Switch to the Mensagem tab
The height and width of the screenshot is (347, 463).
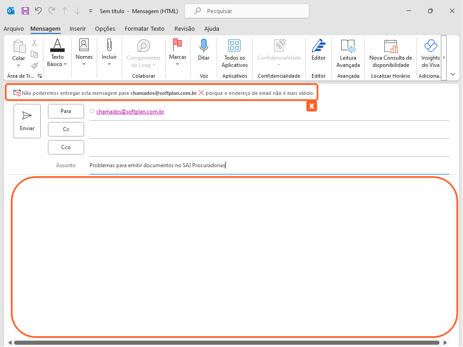point(46,28)
